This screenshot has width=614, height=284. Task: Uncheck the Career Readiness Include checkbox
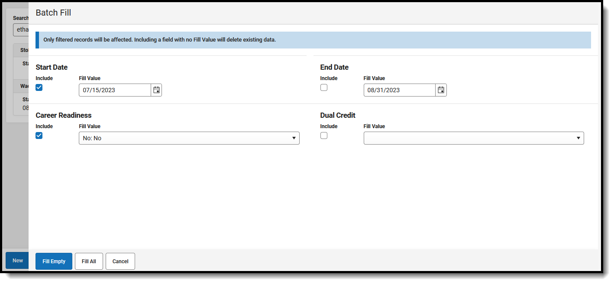pos(39,136)
